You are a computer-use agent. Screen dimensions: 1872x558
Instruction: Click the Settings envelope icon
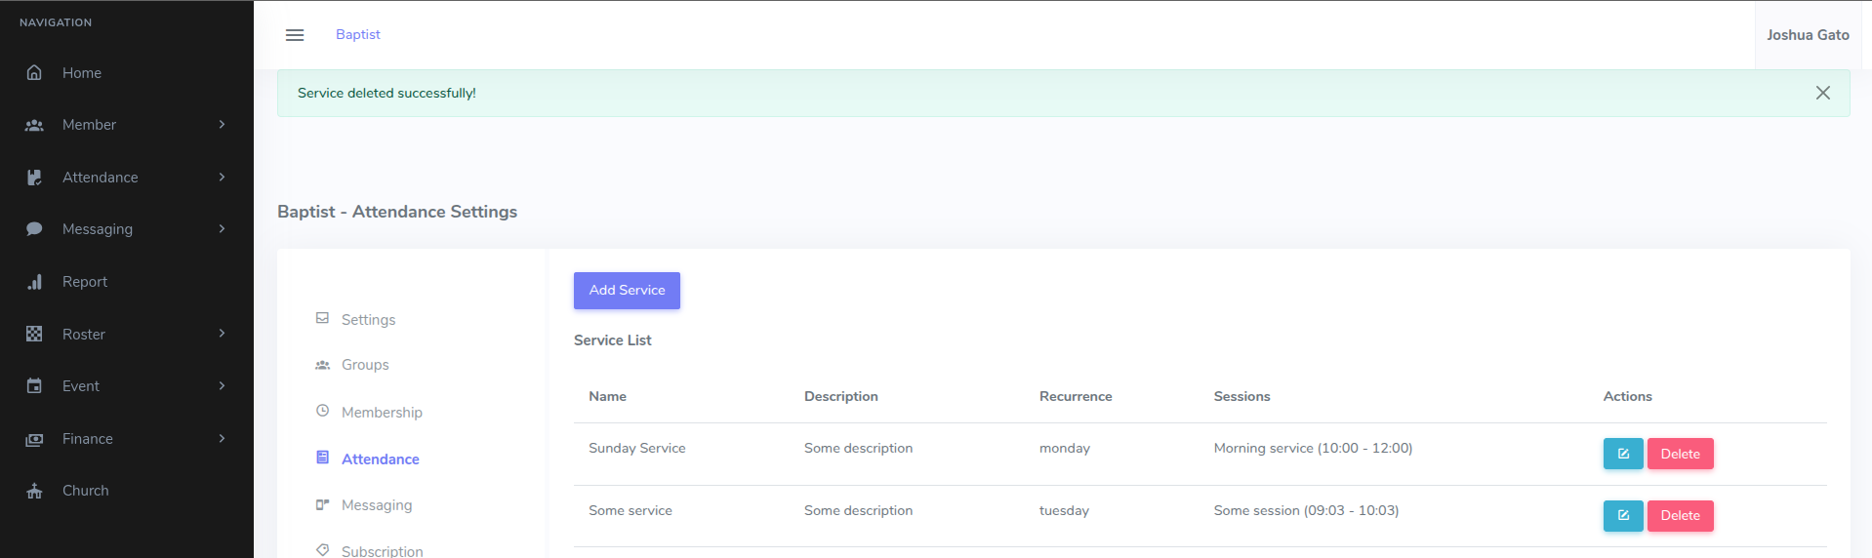coord(322,319)
